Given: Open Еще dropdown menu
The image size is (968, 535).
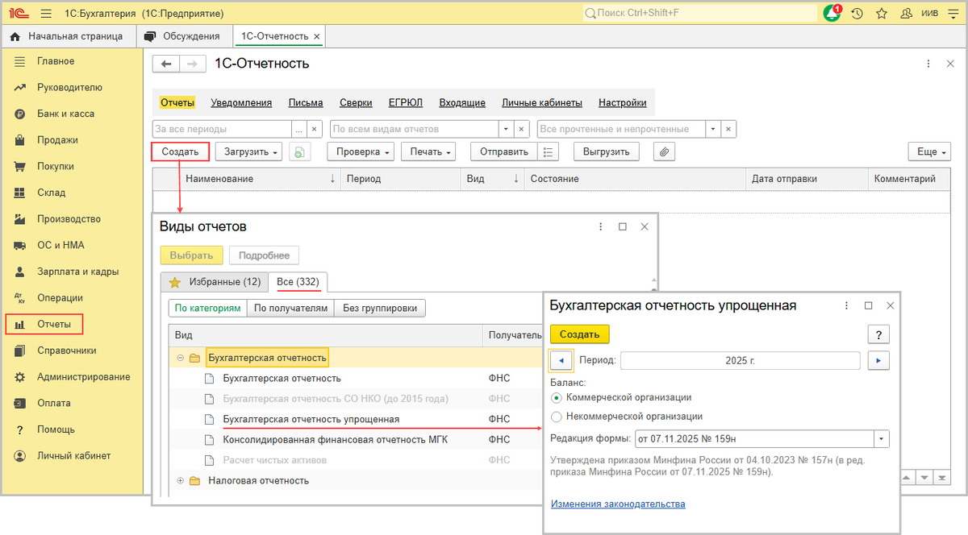Looking at the screenshot, I should pyautogui.click(x=929, y=151).
